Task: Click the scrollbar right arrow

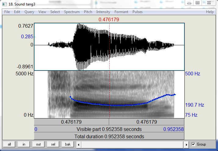Action: point(186,145)
